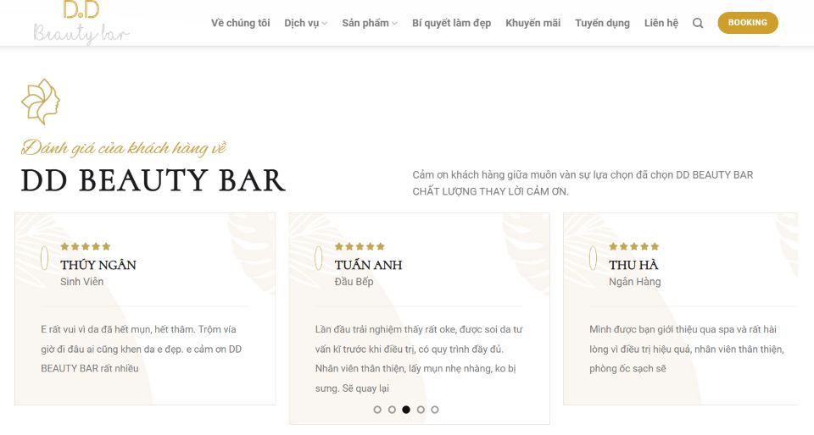Click the Sinh Viên occupation label
Image resolution: width=814 pixels, height=435 pixels.
click(82, 282)
